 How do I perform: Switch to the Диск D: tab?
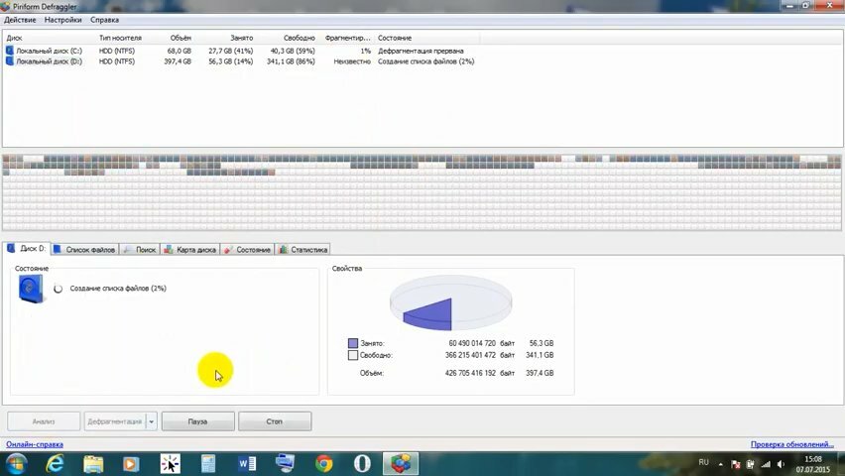pos(27,249)
